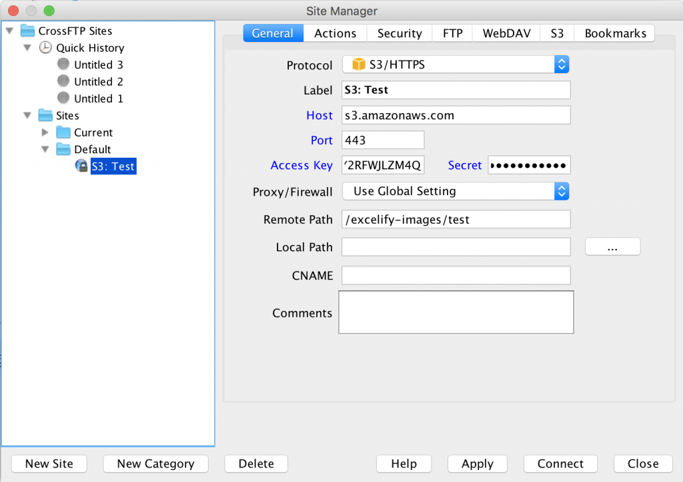The width and height of the screenshot is (683, 482).
Task: Click the Quick History clock icon
Action: click(x=45, y=47)
